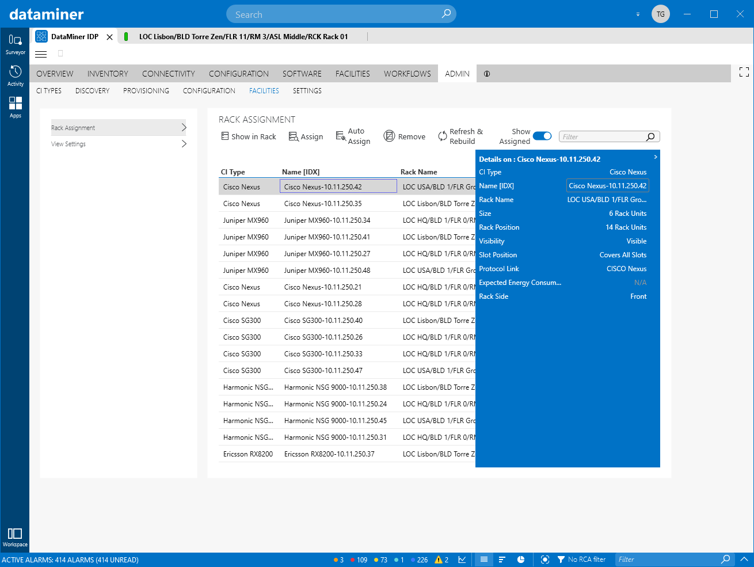Open the Activity sidebar panel
The height and width of the screenshot is (567, 754).
15,76
